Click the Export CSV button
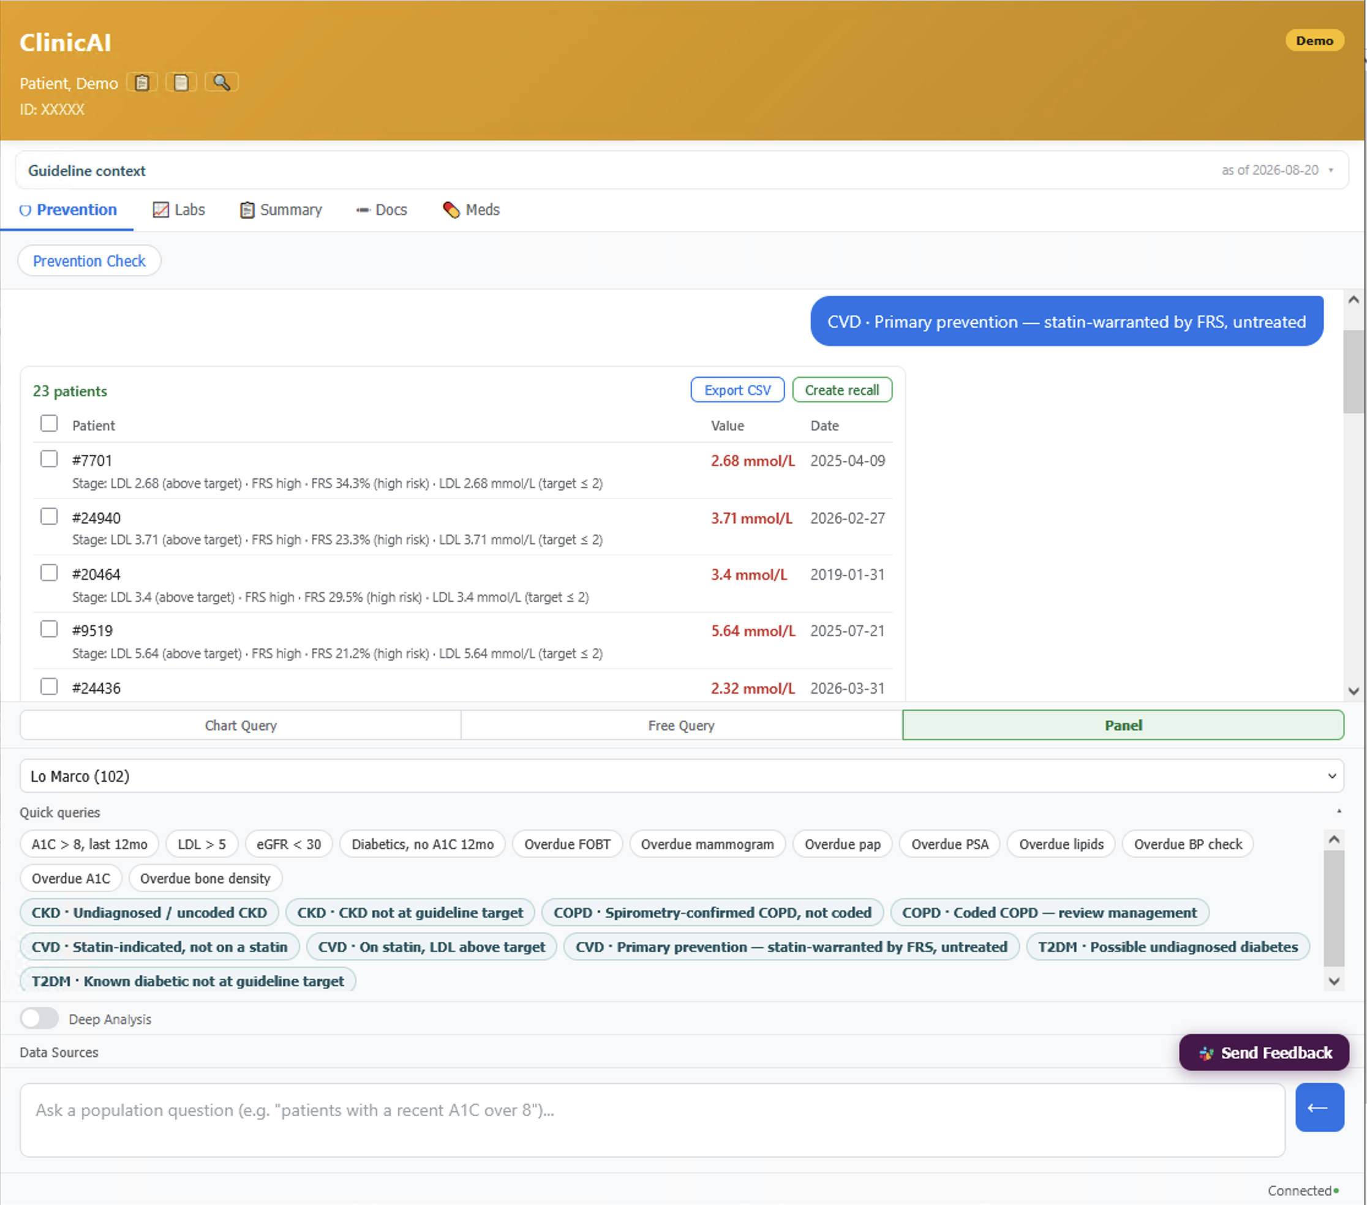Viewport: 1367px width, 1205px height. point(737,390)
